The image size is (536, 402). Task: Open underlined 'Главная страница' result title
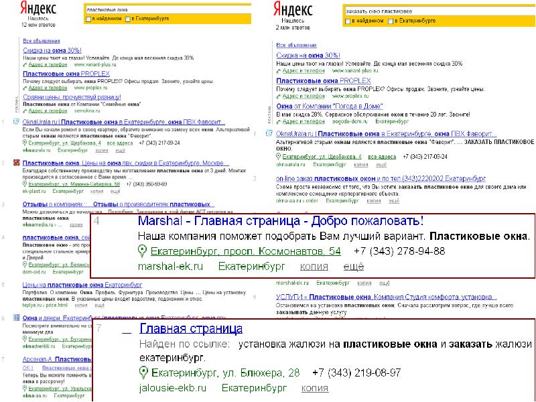tap(191, 328)
